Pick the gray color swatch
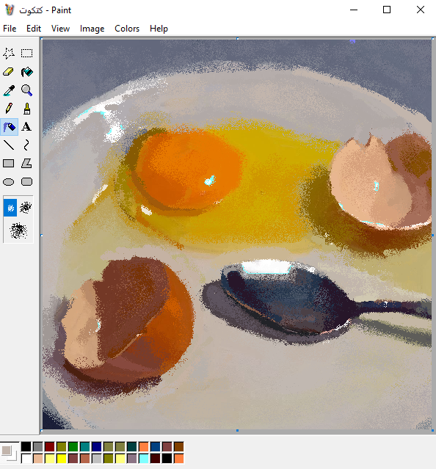 (x=38, y=447)
